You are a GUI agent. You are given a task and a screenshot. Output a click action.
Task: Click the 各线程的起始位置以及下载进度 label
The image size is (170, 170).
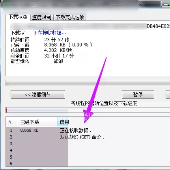point(104,103)
